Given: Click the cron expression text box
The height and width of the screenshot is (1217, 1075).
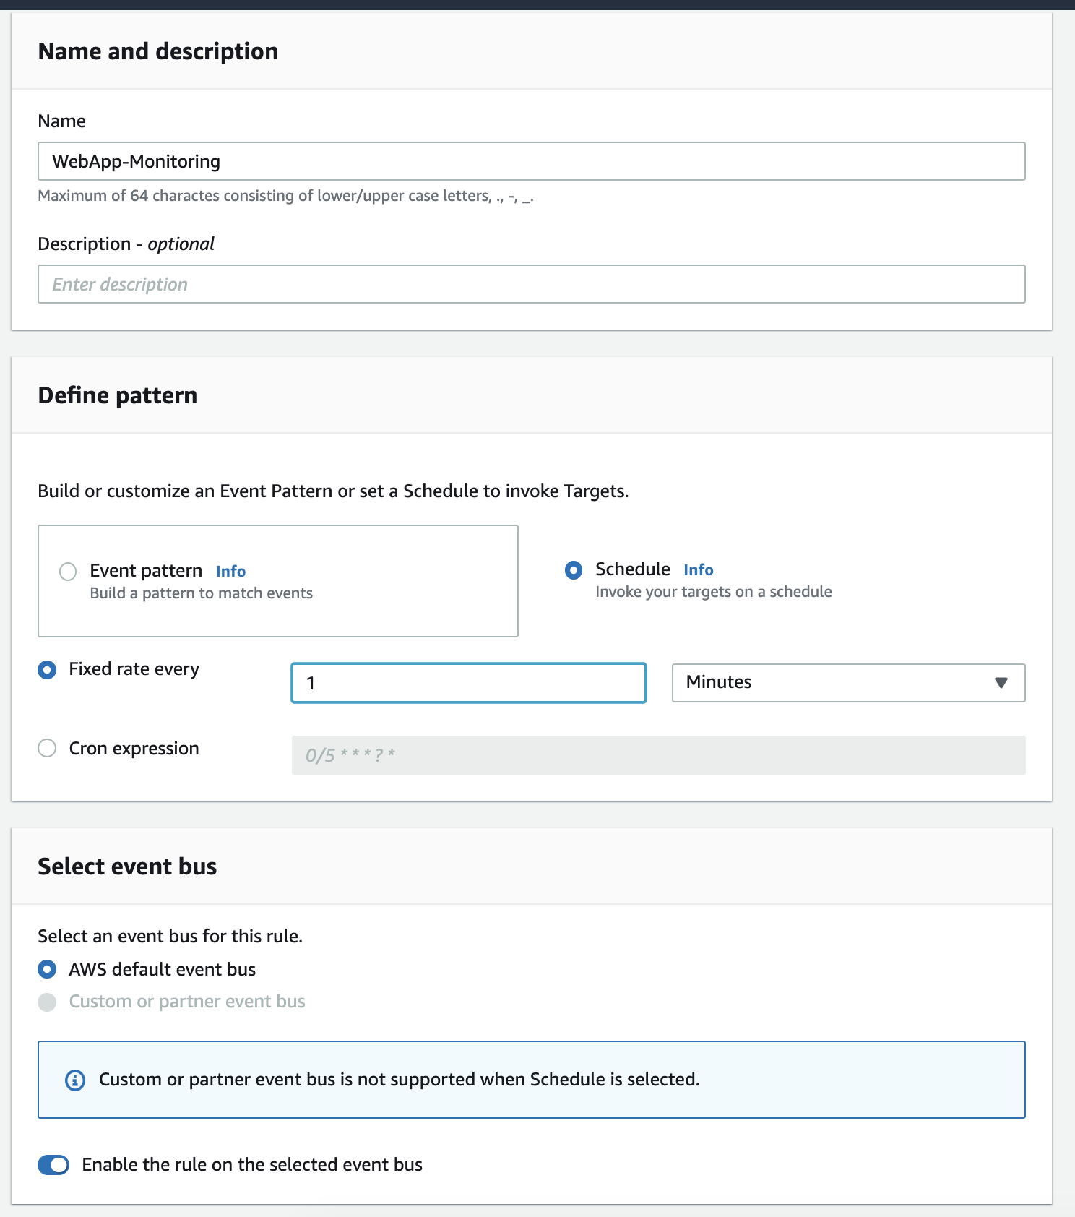Looking at the screenshot, I should (x=657, y=755).
